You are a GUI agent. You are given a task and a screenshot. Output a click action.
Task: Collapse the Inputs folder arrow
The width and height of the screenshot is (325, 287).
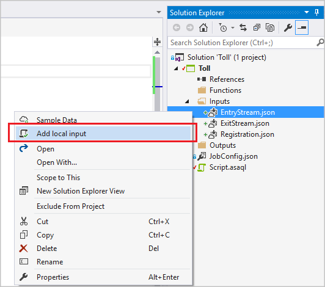187,101
